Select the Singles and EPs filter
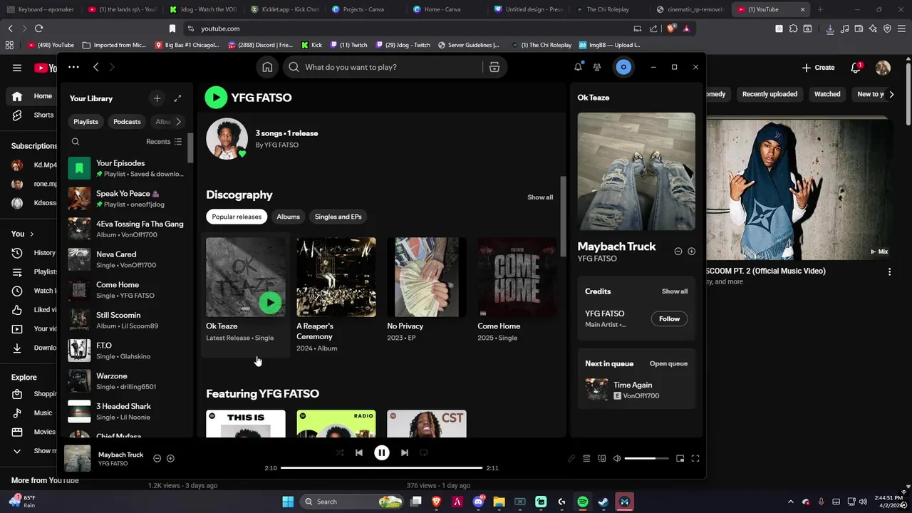Viewport: 912px width, 513px height. click(338, 217)
